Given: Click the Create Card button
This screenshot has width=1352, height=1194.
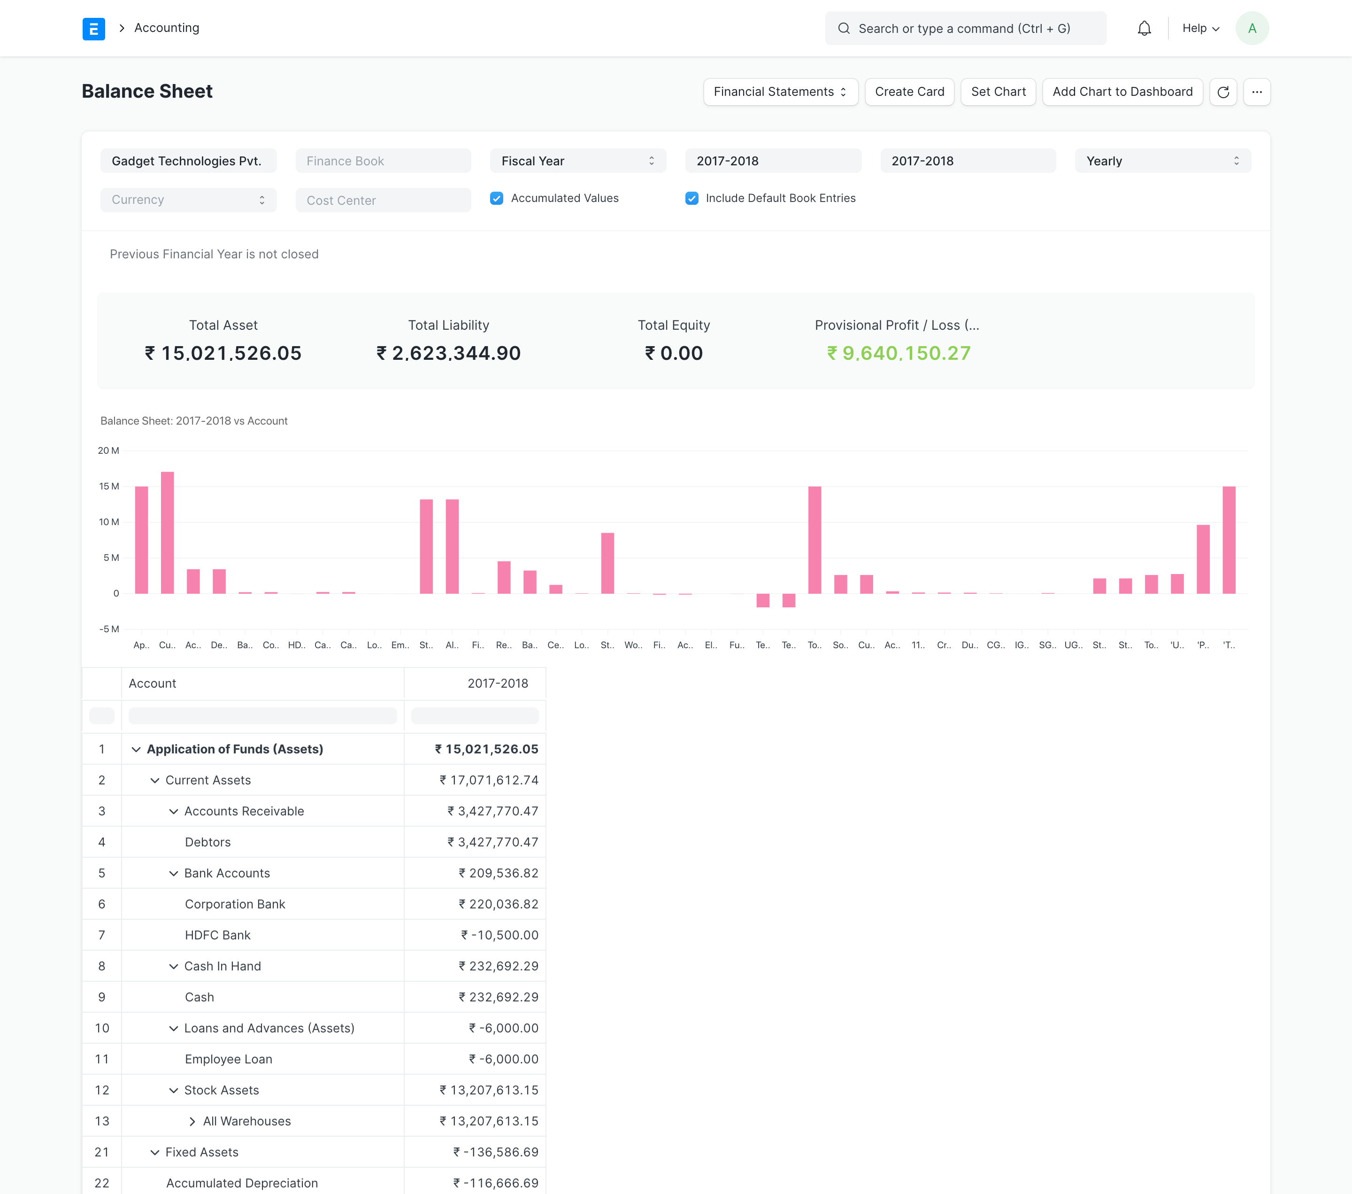Looking at the screenshot, I should coord(909,91).
